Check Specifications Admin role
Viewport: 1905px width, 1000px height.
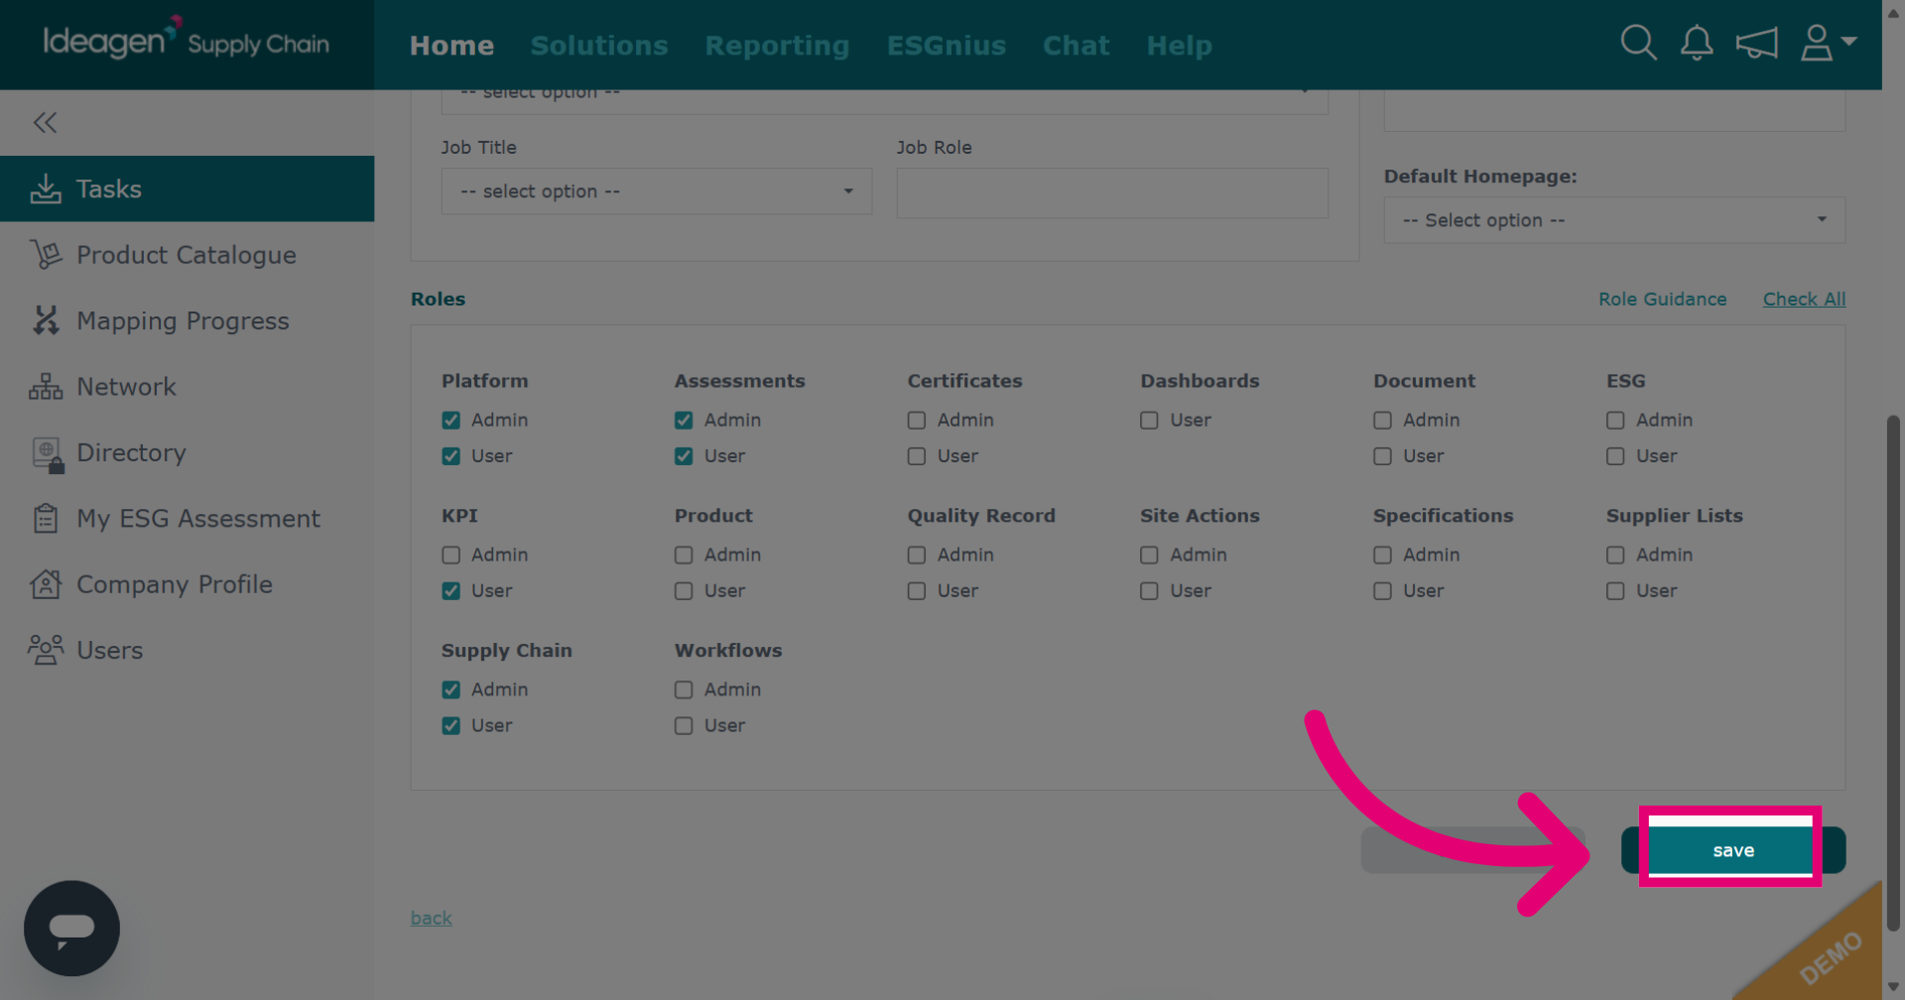tap(1382, 556)
